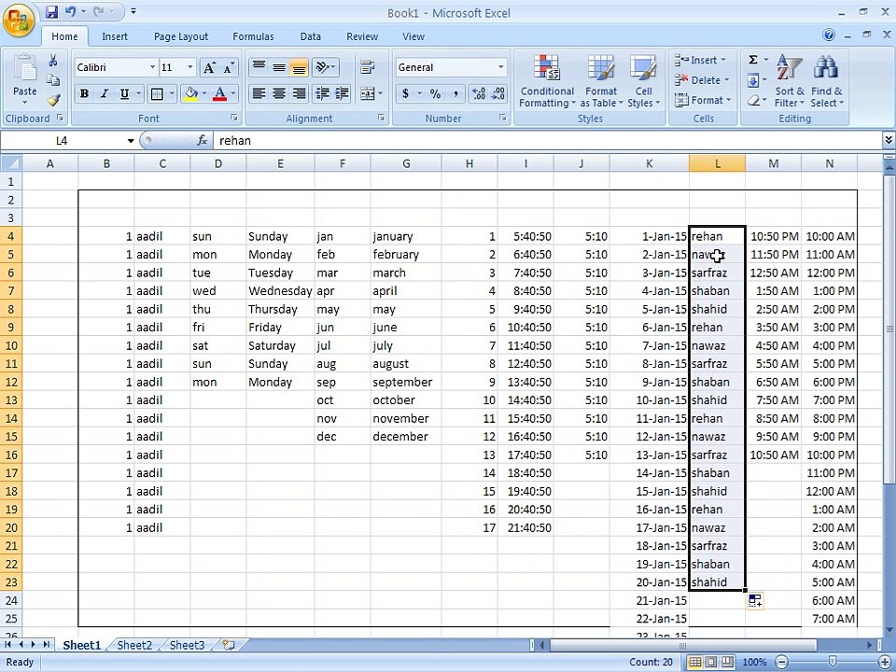Image resolution: width=896 pixels, height=672 pixels.
Task: Customize the Quick Access Toolbar
Action: coord(133,11)
